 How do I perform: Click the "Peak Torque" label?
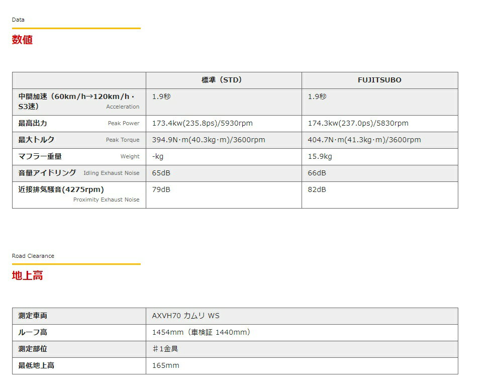[123, 140]
